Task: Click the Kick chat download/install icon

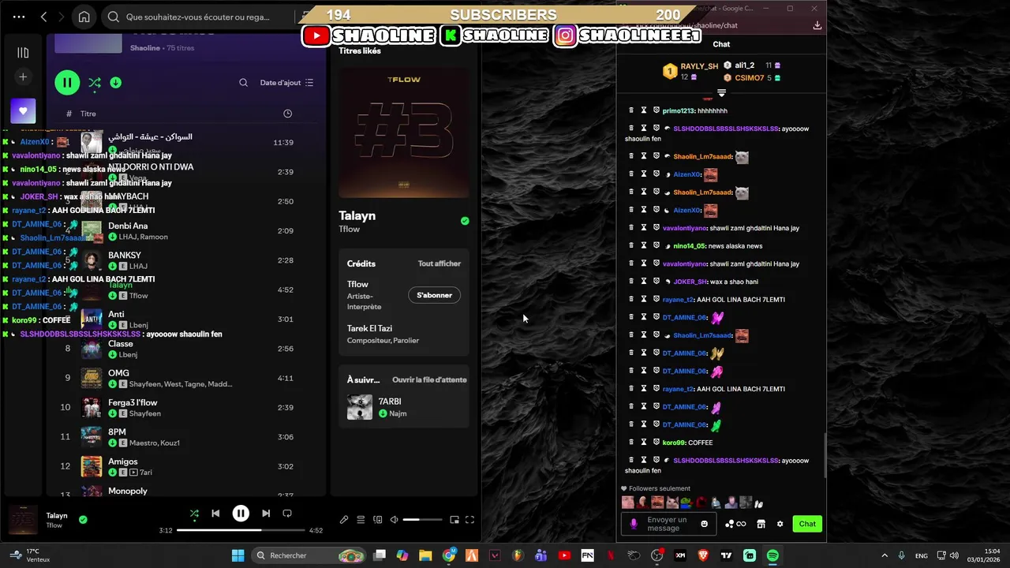Action: pyautogui.click(x=817, y=25)
